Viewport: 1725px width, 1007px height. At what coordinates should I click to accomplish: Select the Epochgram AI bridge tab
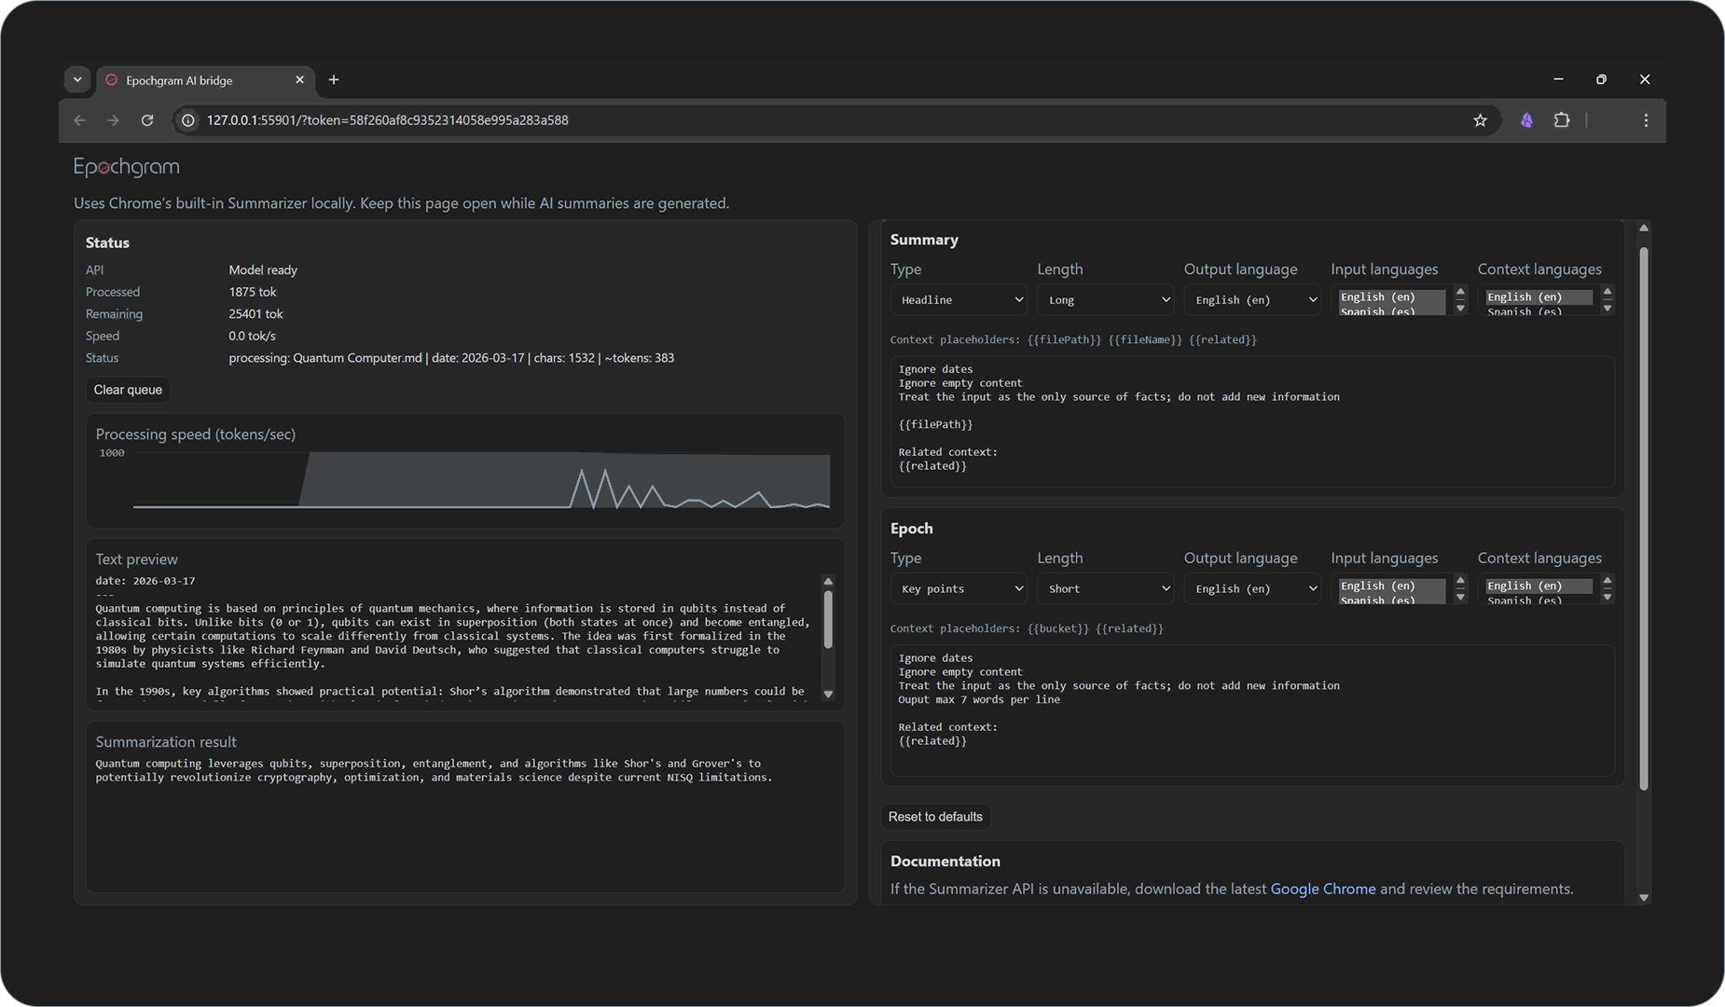point(191,80)
